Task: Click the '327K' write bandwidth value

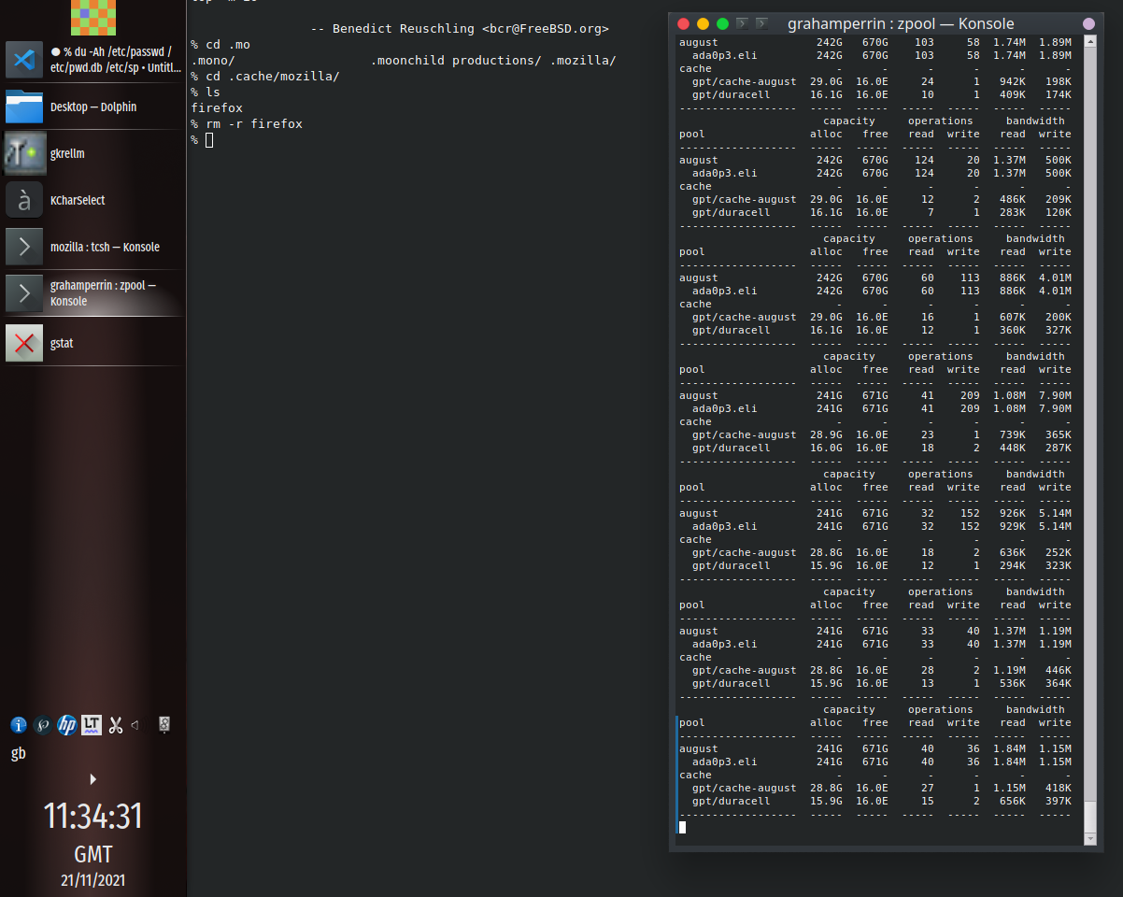Action: (x=1059, y=330)
